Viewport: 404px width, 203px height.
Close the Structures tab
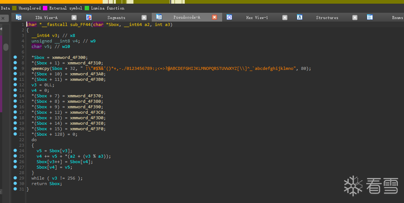coord(355,18)
